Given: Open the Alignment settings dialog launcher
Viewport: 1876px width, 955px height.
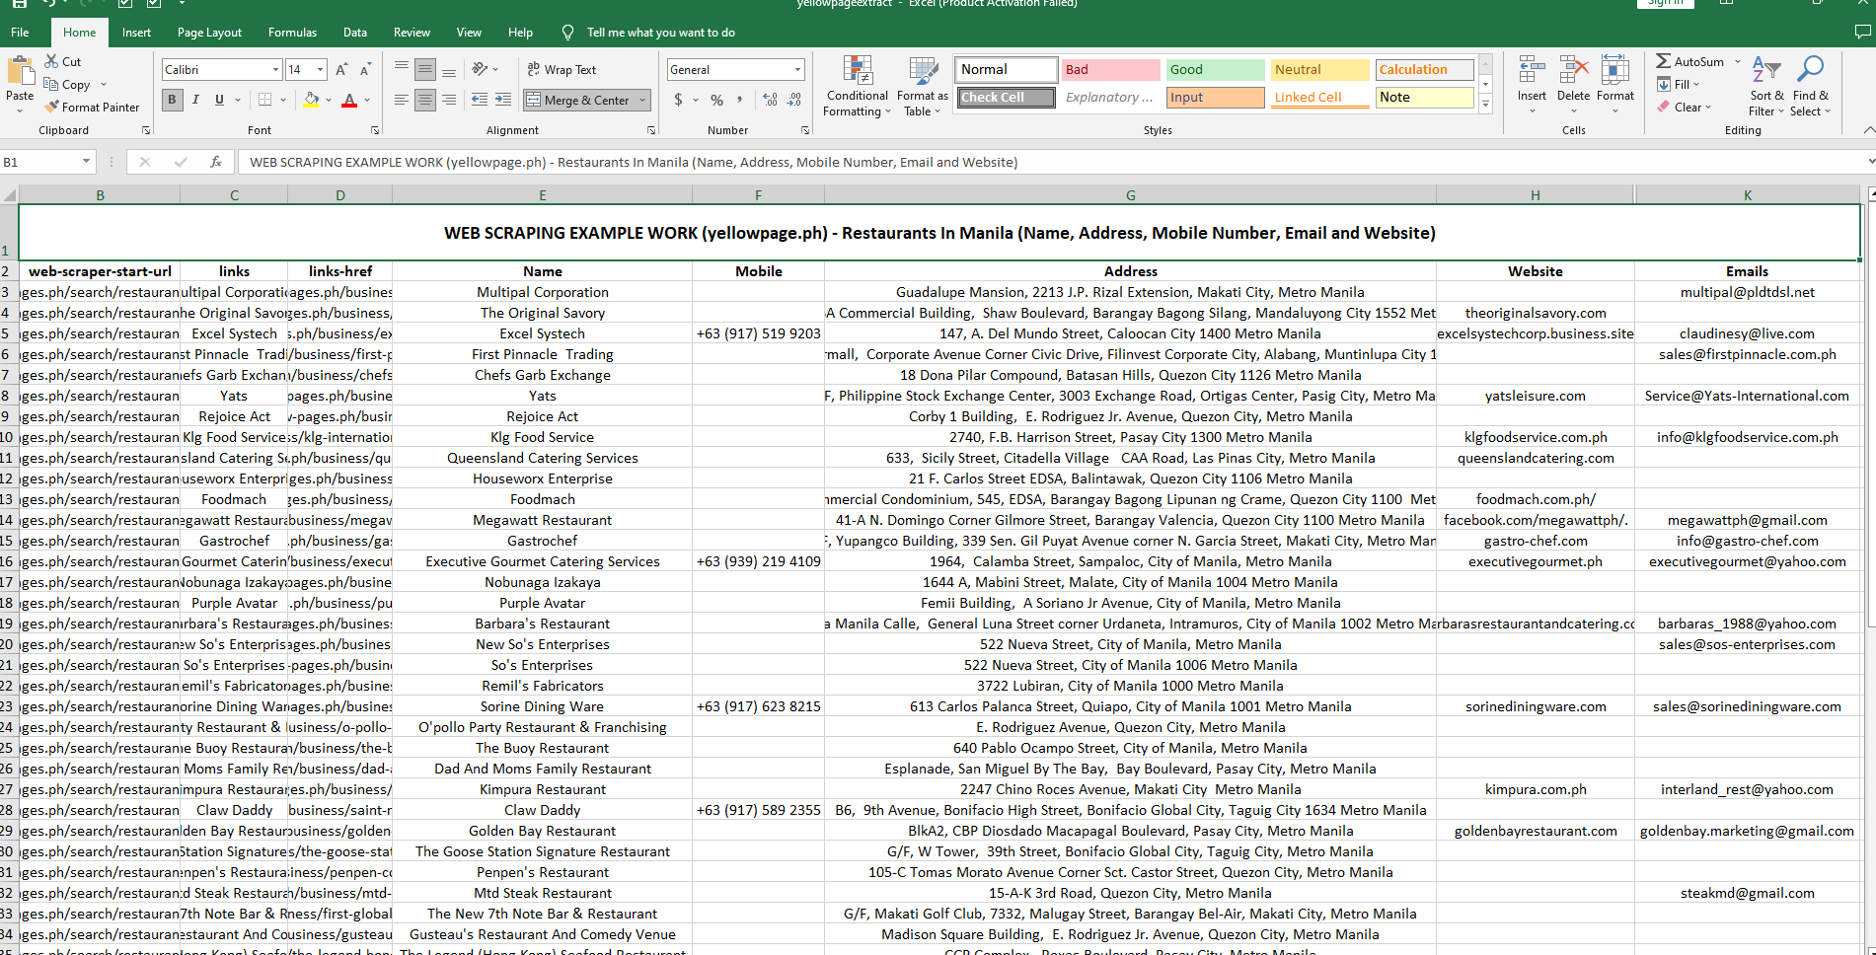Looking at the screenshot, I should coord(650,130).
